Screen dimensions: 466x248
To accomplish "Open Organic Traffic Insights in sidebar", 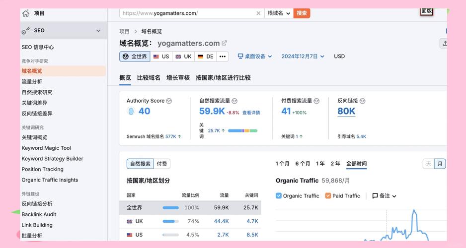I will coord(50,180).
